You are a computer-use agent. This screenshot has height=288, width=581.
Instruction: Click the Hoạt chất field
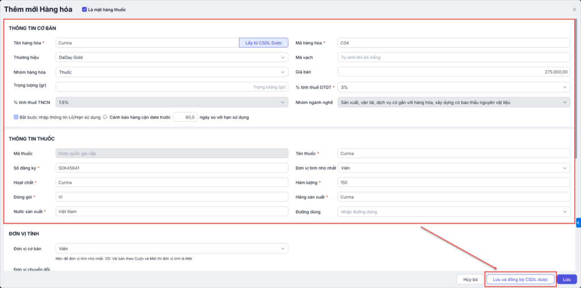point(172,182)
